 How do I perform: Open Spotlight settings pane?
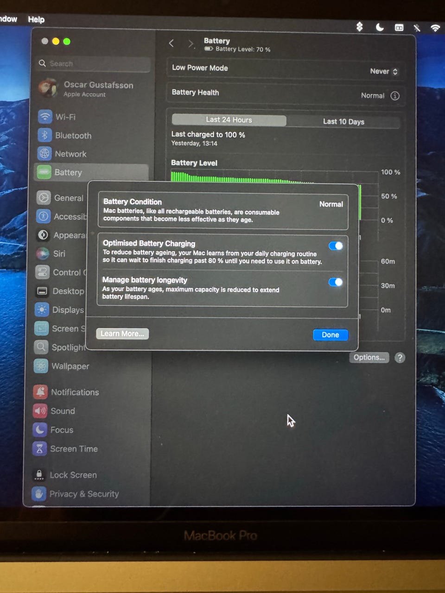click(x=59, y=347)
